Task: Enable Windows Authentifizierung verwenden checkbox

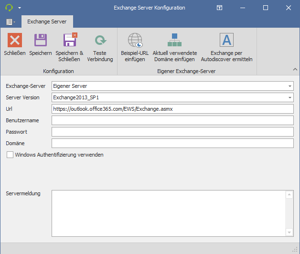Action: 10,155
